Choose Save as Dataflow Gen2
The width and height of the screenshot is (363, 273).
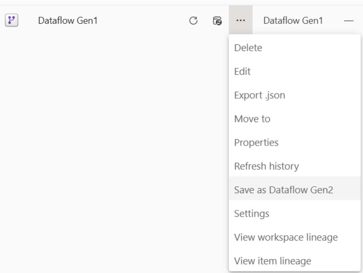pyautogui.click(x=295, y=188)
